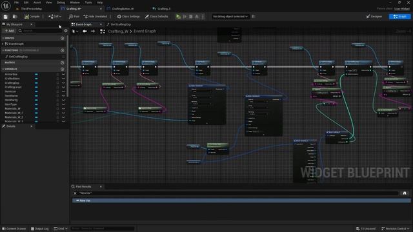Toggle eye visibility for CraftingExp variable
The image size is (413, 232).
click(x=63, y=83)
